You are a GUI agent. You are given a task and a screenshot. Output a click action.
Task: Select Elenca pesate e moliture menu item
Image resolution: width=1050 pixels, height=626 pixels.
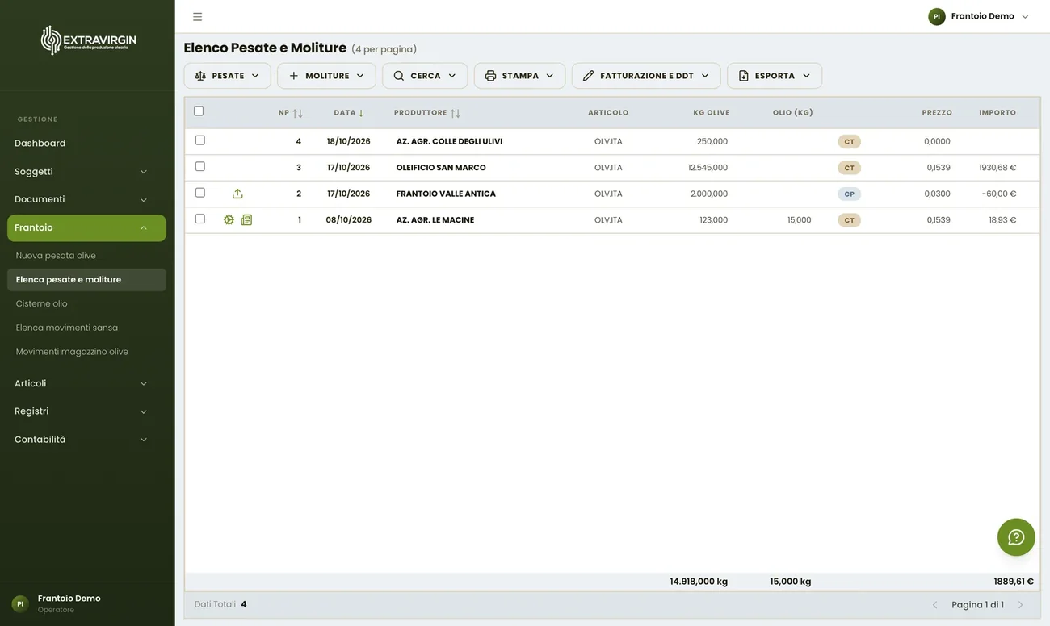point(86,280)
